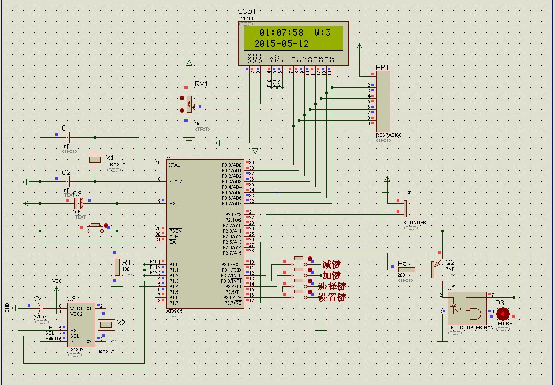
Task: Click the "XTAL1" pin label on U1
Action: [x=175, y=165]
